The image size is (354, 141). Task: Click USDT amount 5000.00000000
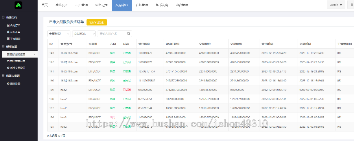(175, 99)
